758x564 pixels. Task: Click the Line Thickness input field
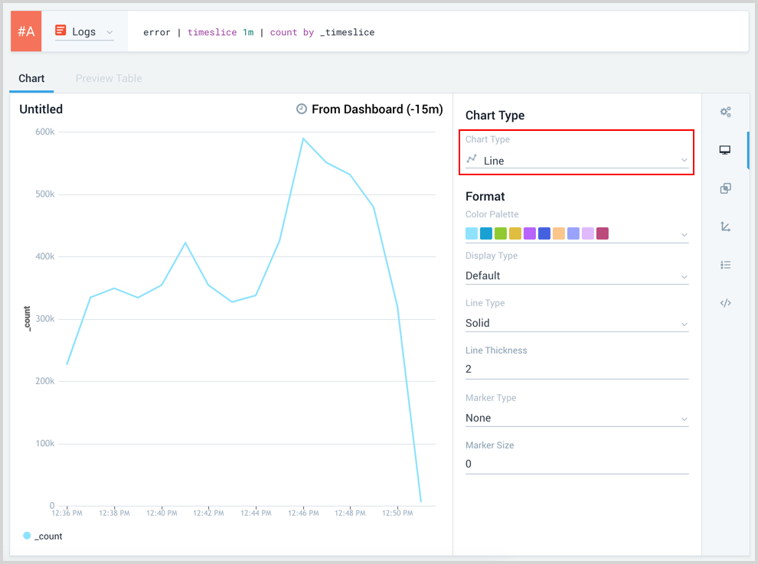click(577, 369)
